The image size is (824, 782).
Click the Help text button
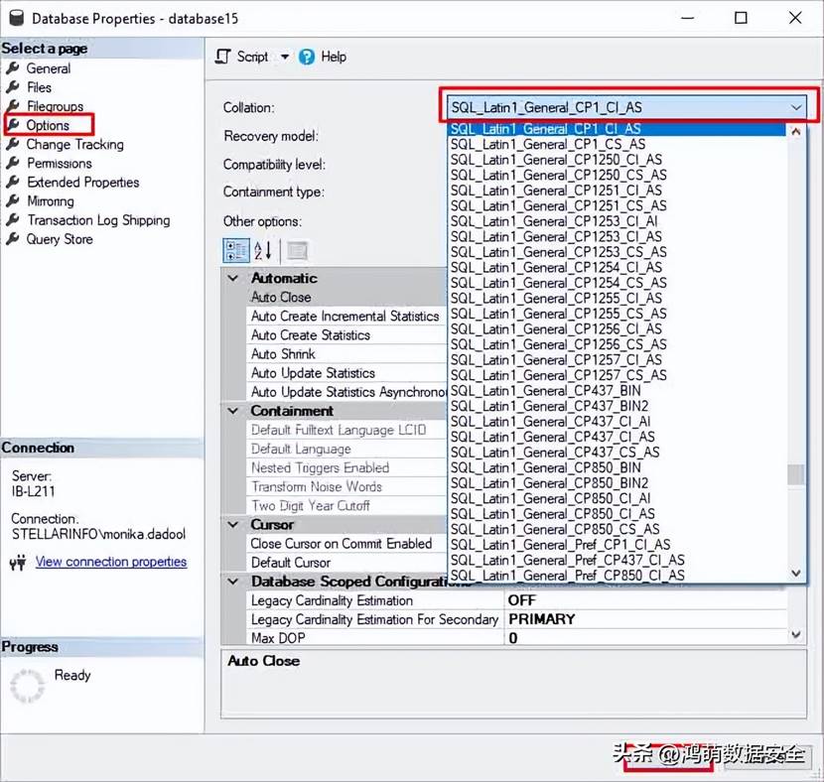coord(334,57)
